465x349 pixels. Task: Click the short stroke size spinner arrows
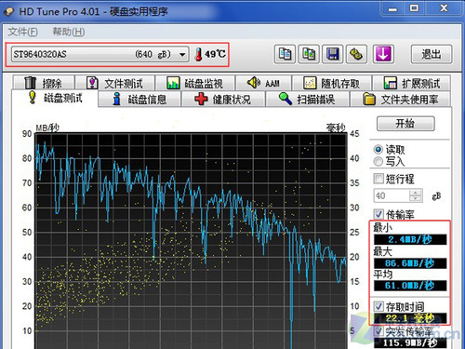[416, 195]
